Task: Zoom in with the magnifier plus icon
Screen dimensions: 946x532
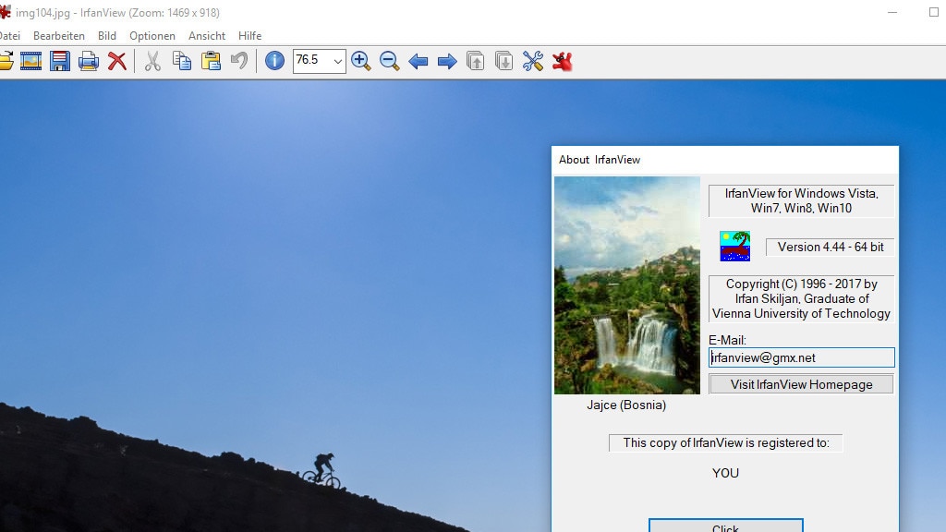Action: click(x=360, y=61)
